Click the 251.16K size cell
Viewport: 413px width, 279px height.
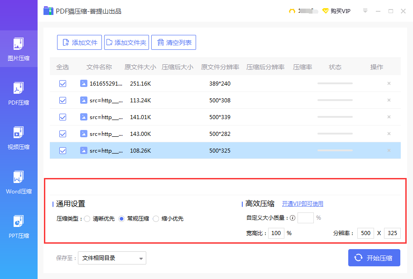tap(140, 83)
